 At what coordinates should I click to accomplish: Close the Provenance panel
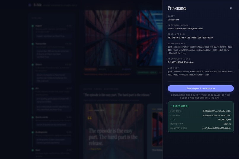pyautogui.click(x=231, y=8)
